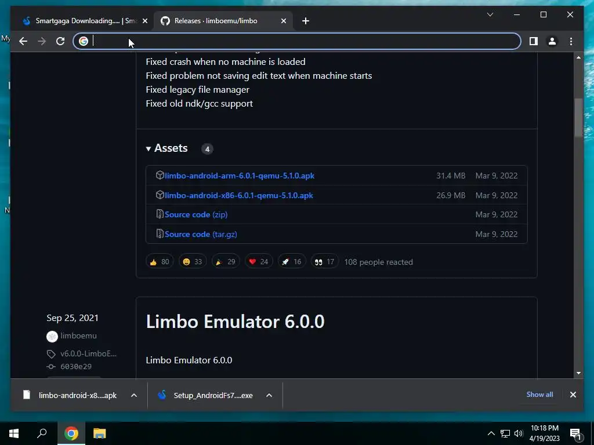Click the tag icon next to v6.0.0
The width and height of the screenshot is (594, 445).
pyautogui.click(x=51, y=354)
